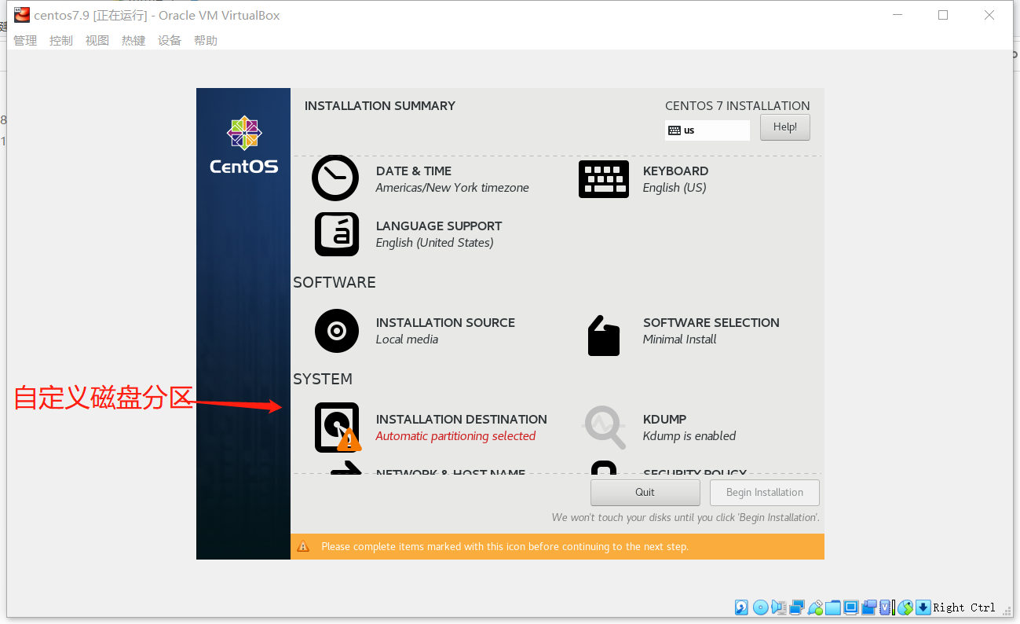Image resolution: width=1020 pixels, height=624 pixels.
Task: Click the VirtualBox optical disc status icon
Action: [x=760, y=607]
